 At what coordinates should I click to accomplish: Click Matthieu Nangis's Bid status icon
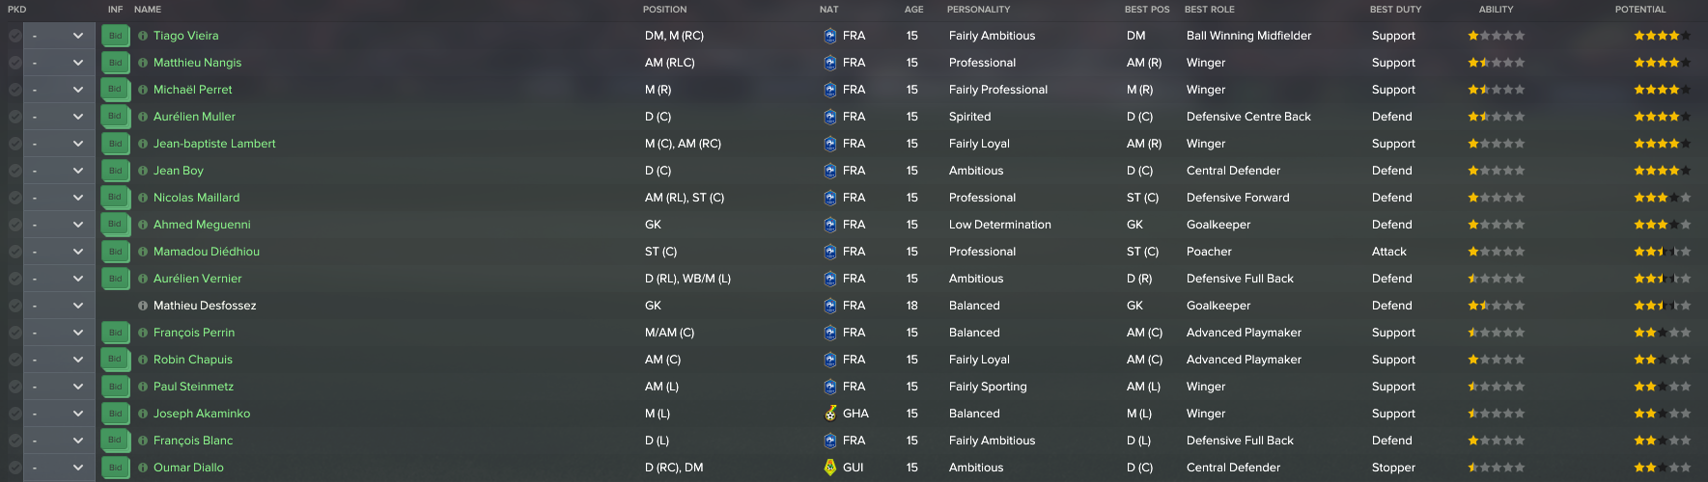(115, 63)
